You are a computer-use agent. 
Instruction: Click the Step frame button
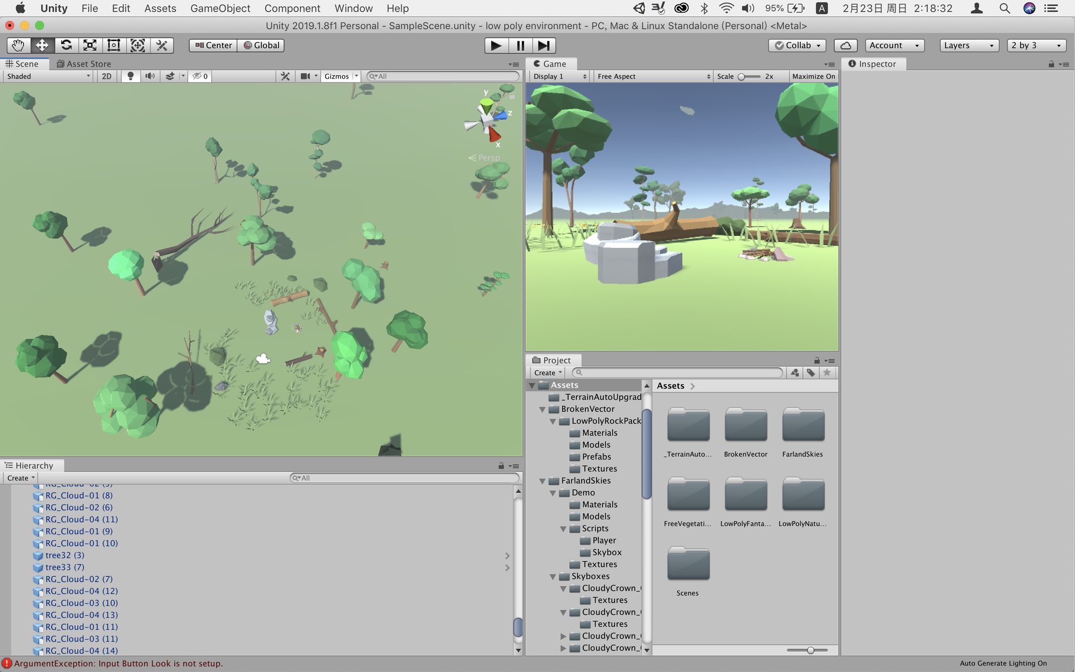pyautogui.click(x=544, y=46)
